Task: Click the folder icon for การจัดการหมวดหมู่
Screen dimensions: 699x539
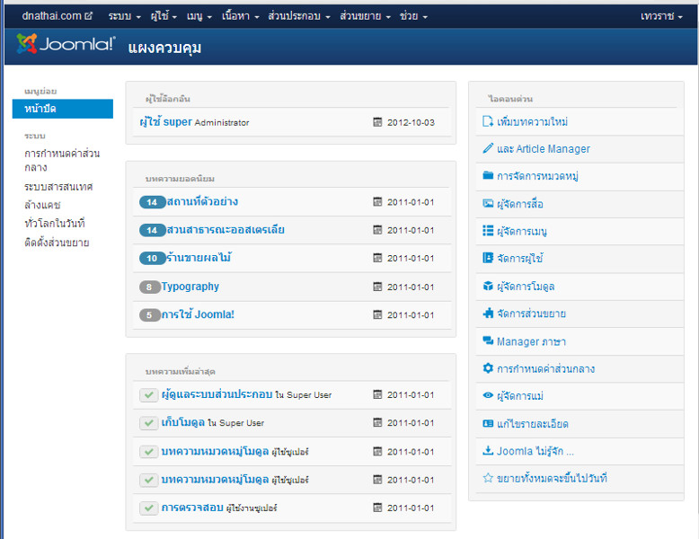Action: pos(488,175)
